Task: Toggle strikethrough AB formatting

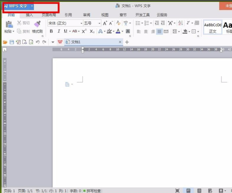Action: (75, 31)
